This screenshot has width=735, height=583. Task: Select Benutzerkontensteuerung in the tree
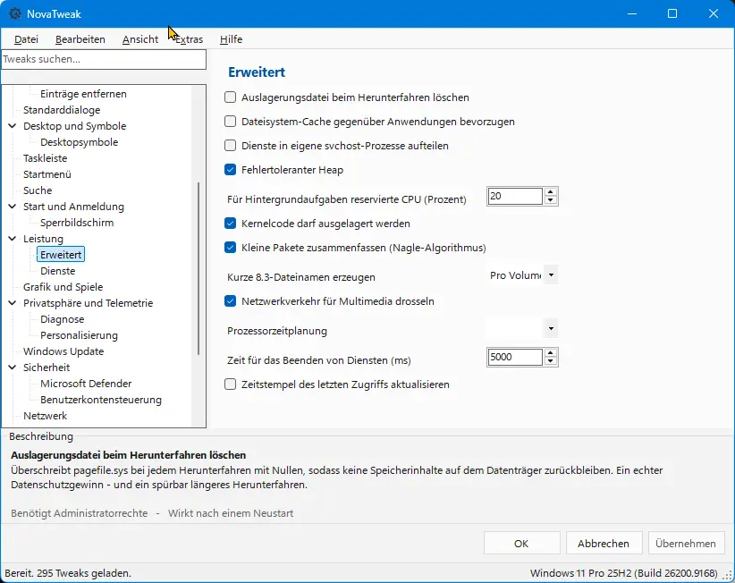tap(101, 400)
